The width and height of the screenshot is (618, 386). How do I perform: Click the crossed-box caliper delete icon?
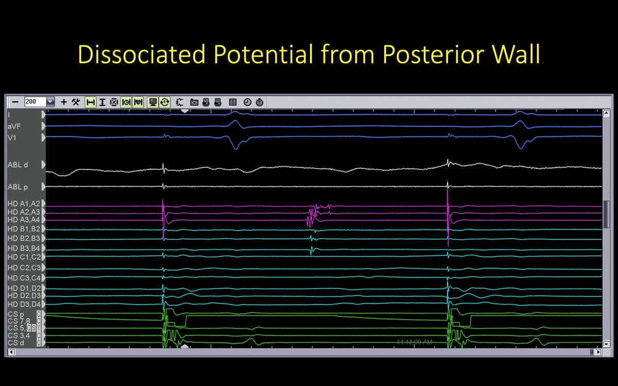tap(114, 102)
